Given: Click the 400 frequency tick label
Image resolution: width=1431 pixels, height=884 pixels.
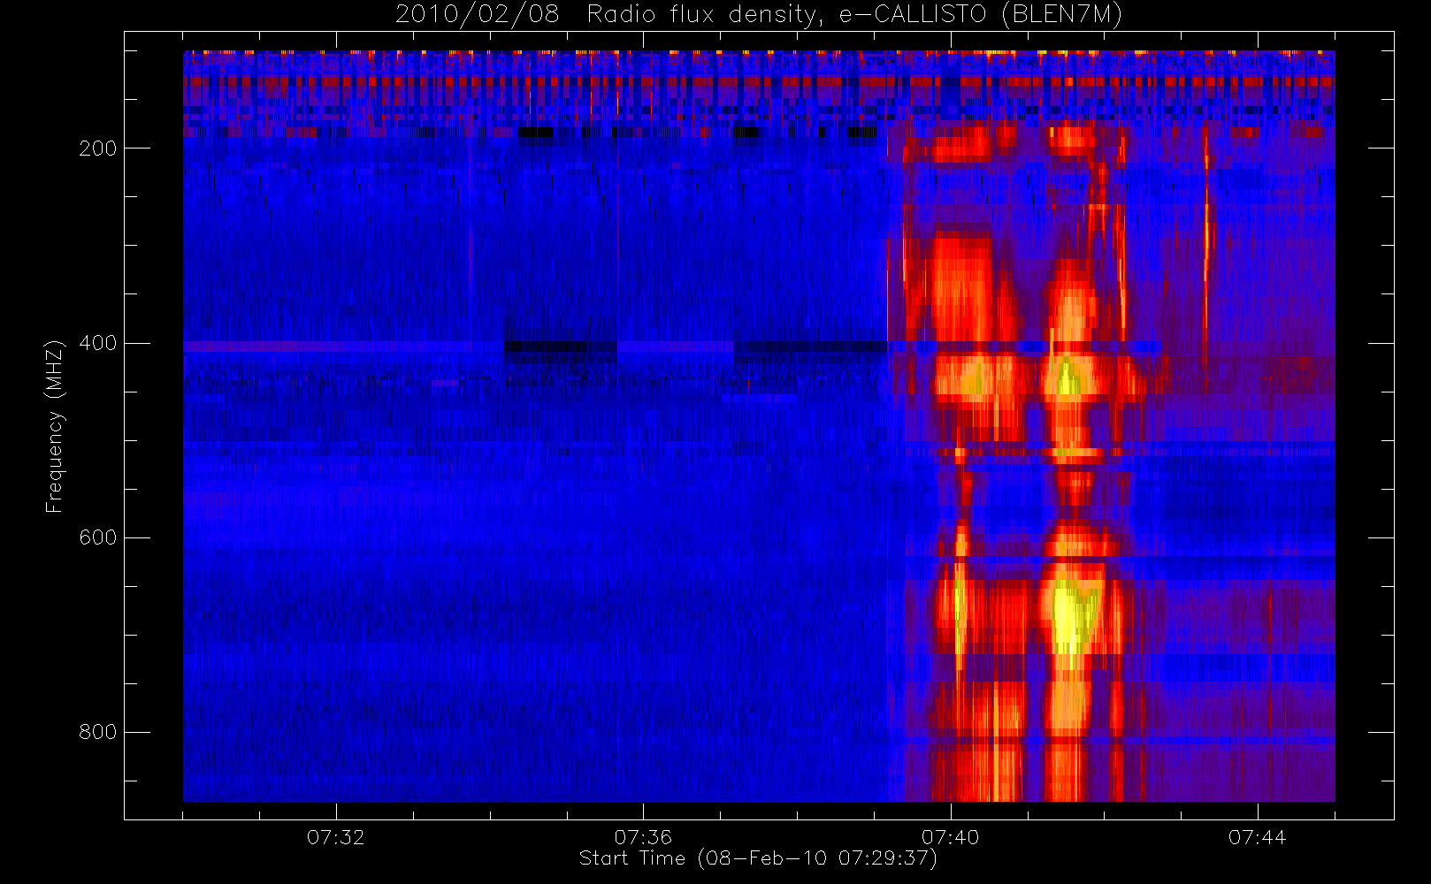Looking at the screenshot, I should point(97,343).
